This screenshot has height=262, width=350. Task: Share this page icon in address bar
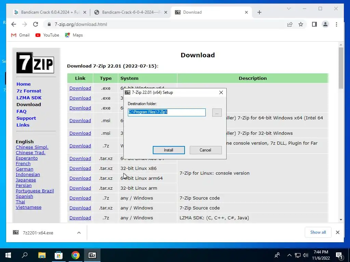click(x=290, y=24)
